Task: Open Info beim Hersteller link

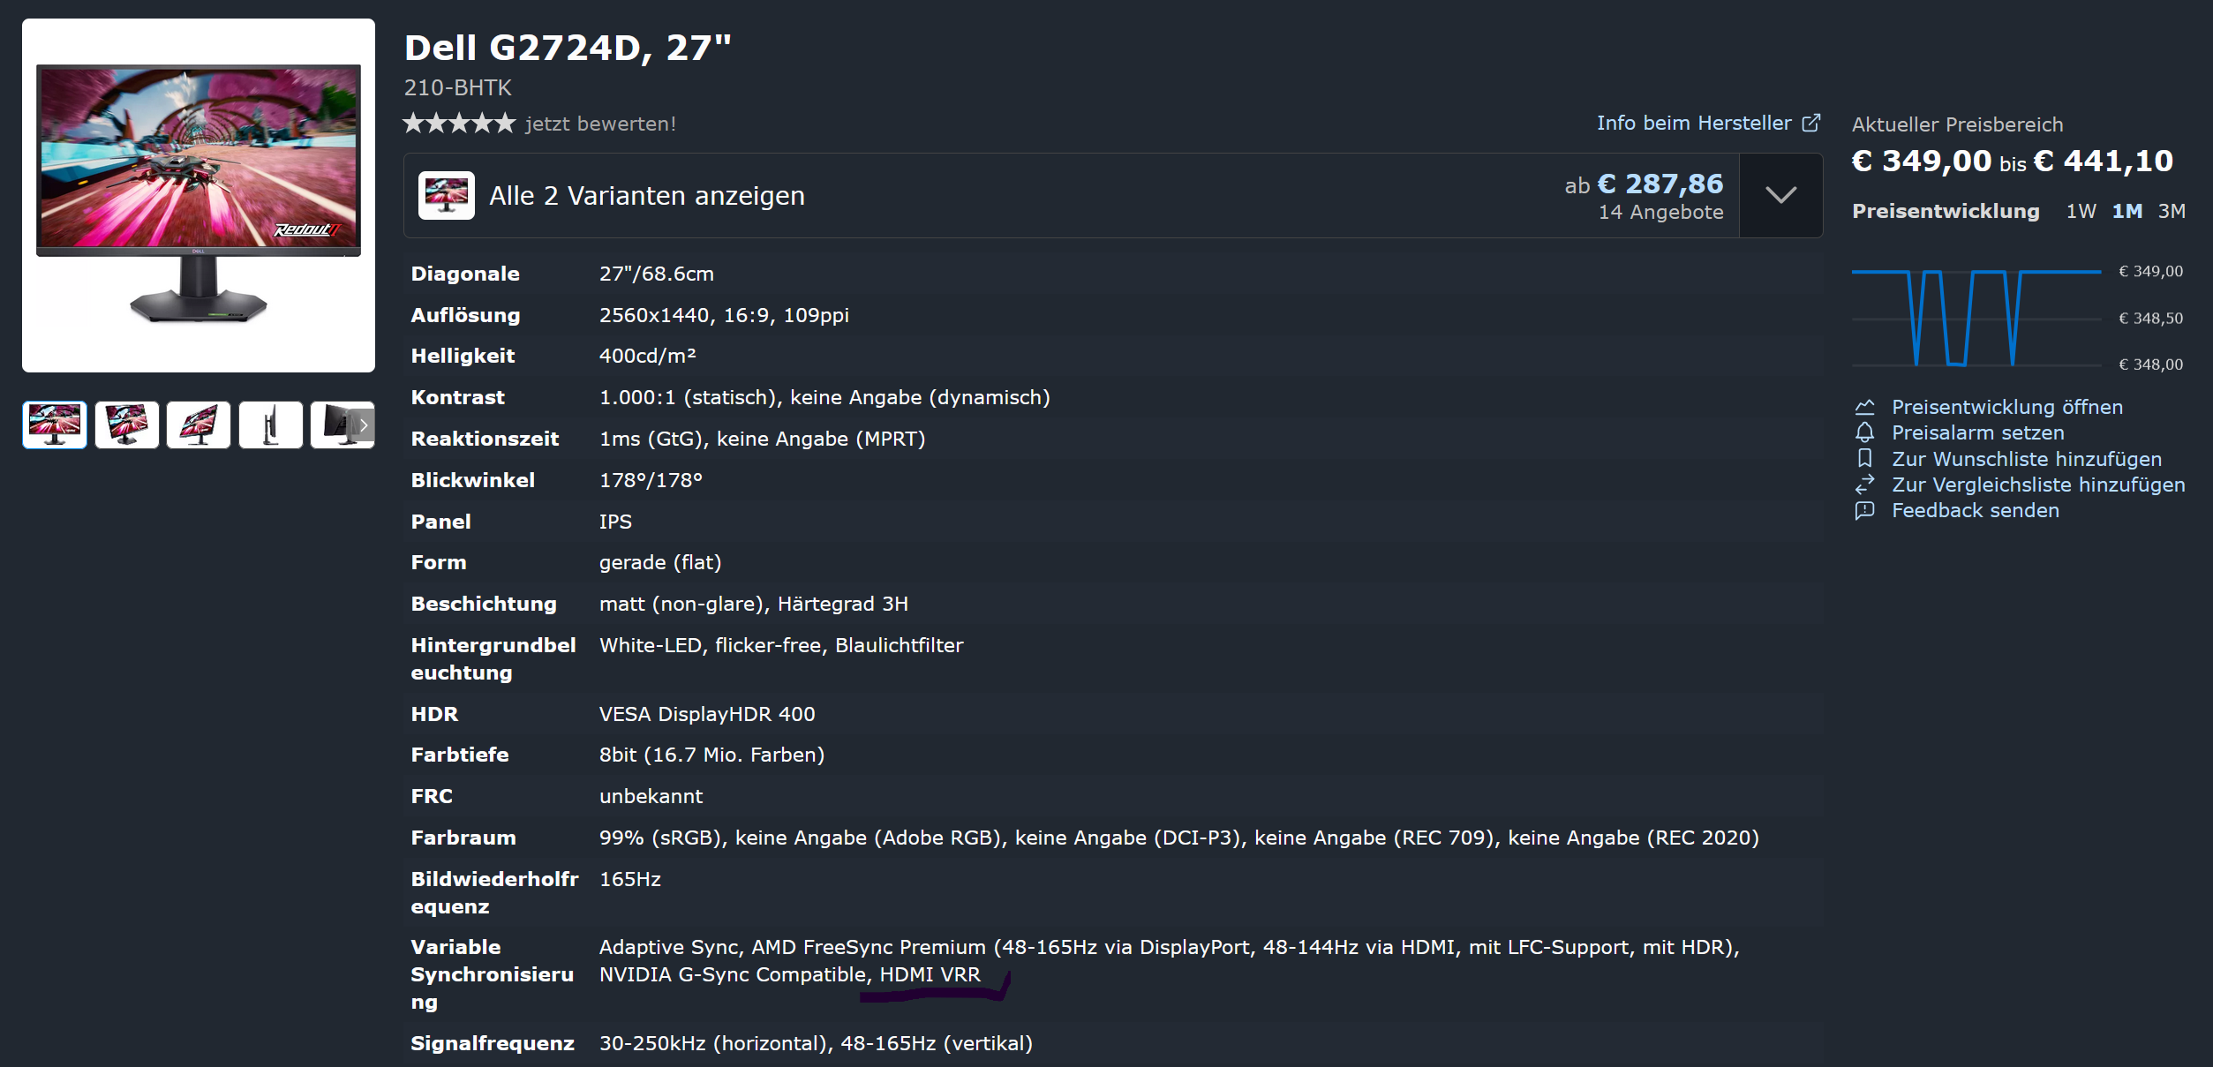Action: [1693, 123]
